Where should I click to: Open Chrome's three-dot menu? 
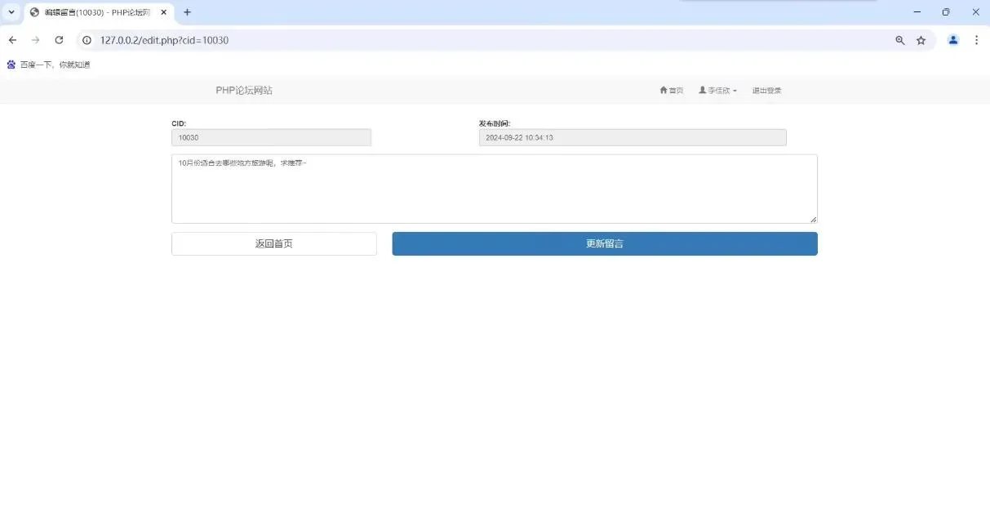pos(976,39)
